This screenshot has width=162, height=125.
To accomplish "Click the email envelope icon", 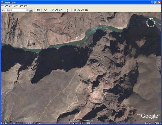I will click(x=75, y=10).
